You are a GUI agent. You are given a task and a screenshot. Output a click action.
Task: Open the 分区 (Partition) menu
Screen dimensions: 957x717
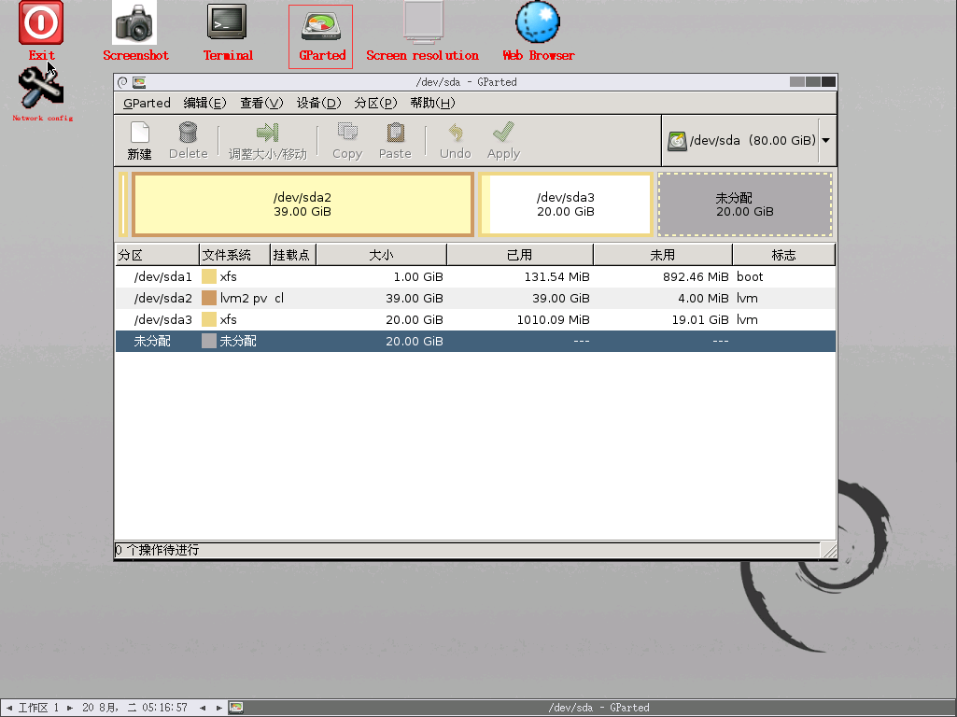[x=375, y=103]
